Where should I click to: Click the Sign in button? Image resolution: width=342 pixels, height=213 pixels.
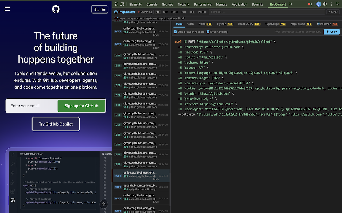pos(100,9)
